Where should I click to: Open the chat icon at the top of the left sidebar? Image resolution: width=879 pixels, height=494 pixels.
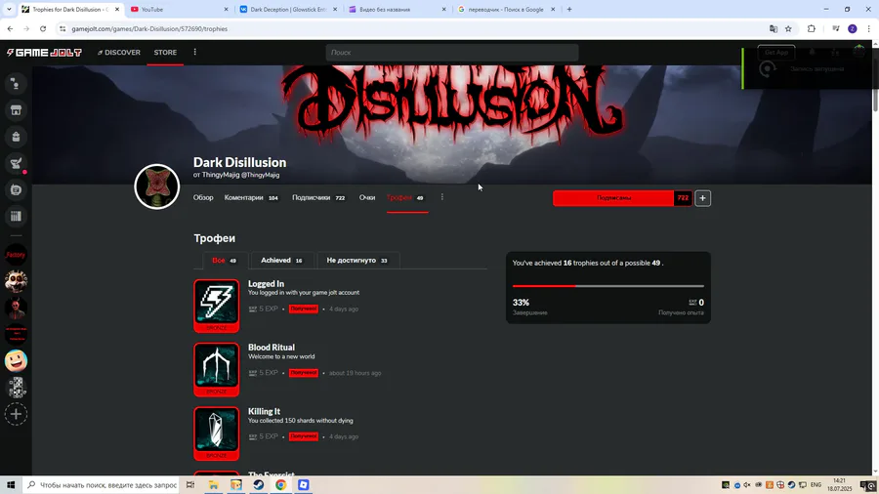point(16,83)
